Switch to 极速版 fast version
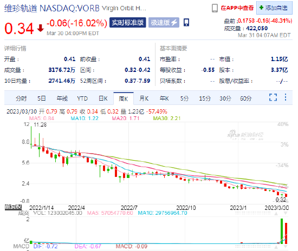This screenshot has width=298, height=251. [x=164, y=23]
